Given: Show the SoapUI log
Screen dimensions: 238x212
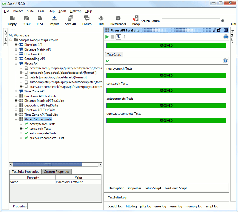Looking at the screenshot, I should coord(115,206).
